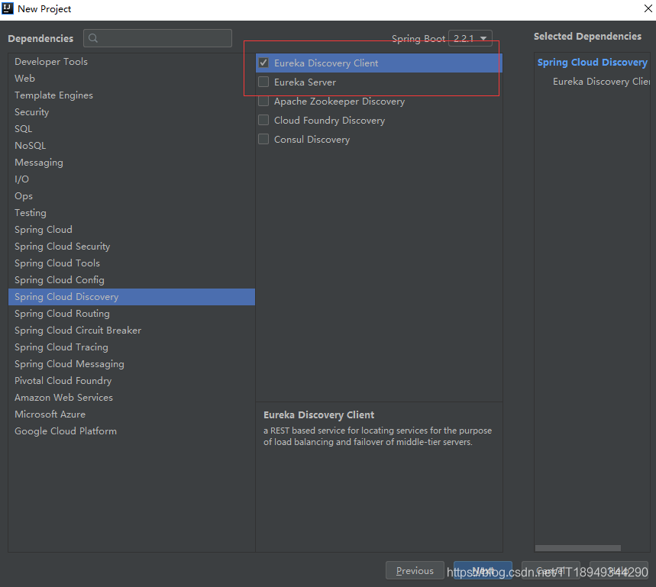This screenshot has width=656, height=587.
Task: Select Amazon Web Services category
Action: (x=131, y=398)
